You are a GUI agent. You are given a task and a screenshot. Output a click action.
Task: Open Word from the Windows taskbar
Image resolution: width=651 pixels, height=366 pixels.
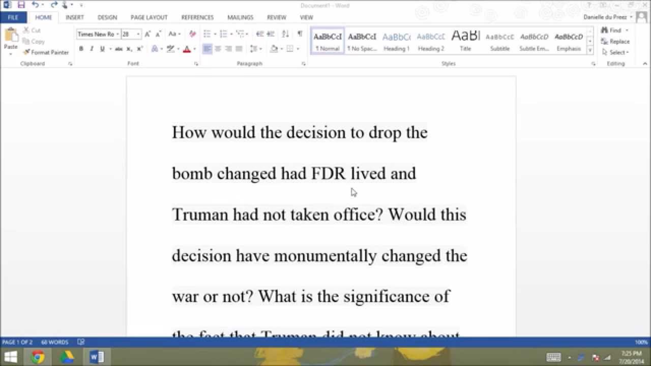(96, 357)
